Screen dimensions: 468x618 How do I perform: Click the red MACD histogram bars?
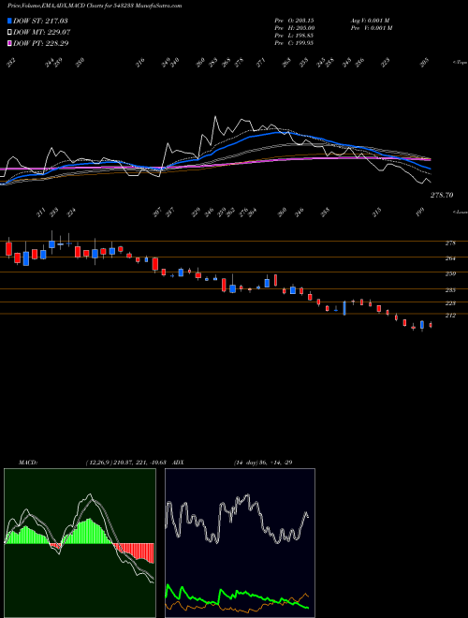point(133,552)
